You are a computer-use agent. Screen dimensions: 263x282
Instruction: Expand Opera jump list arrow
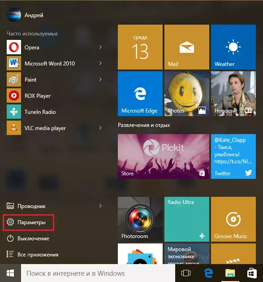[100, 47]
